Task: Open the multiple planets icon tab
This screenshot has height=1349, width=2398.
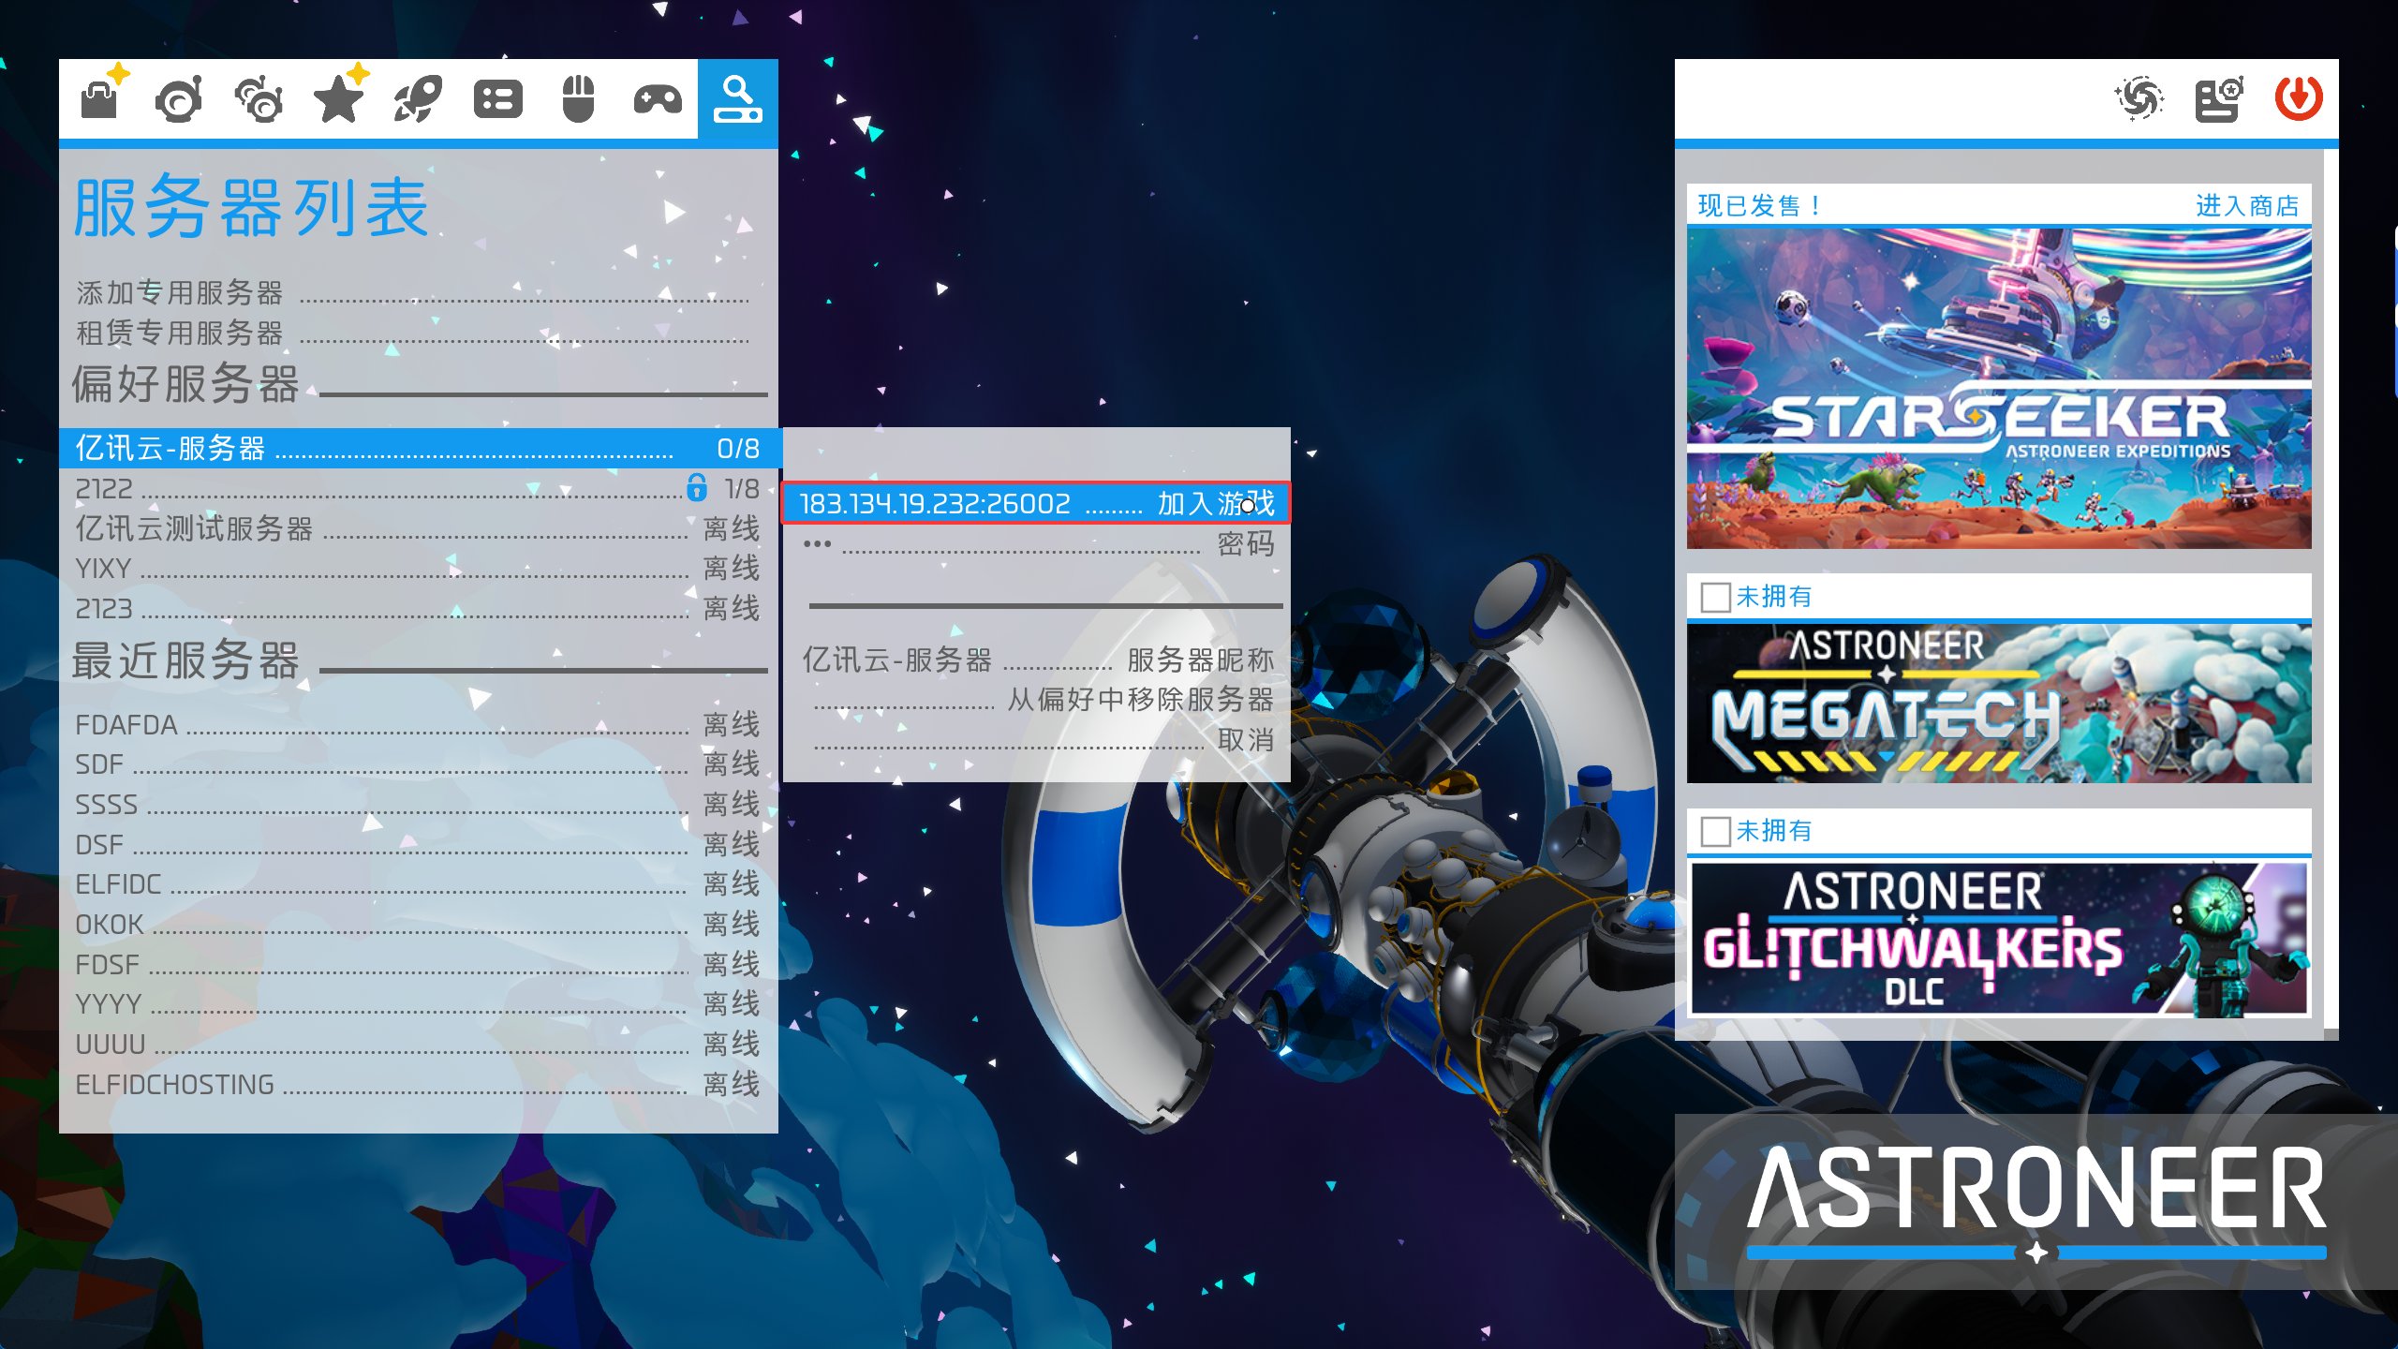Action: (259, 99)
